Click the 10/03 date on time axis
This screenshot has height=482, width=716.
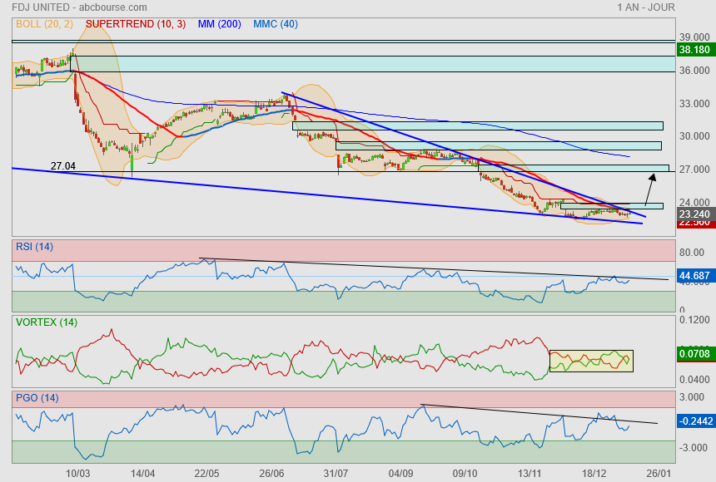pos(77,473)
